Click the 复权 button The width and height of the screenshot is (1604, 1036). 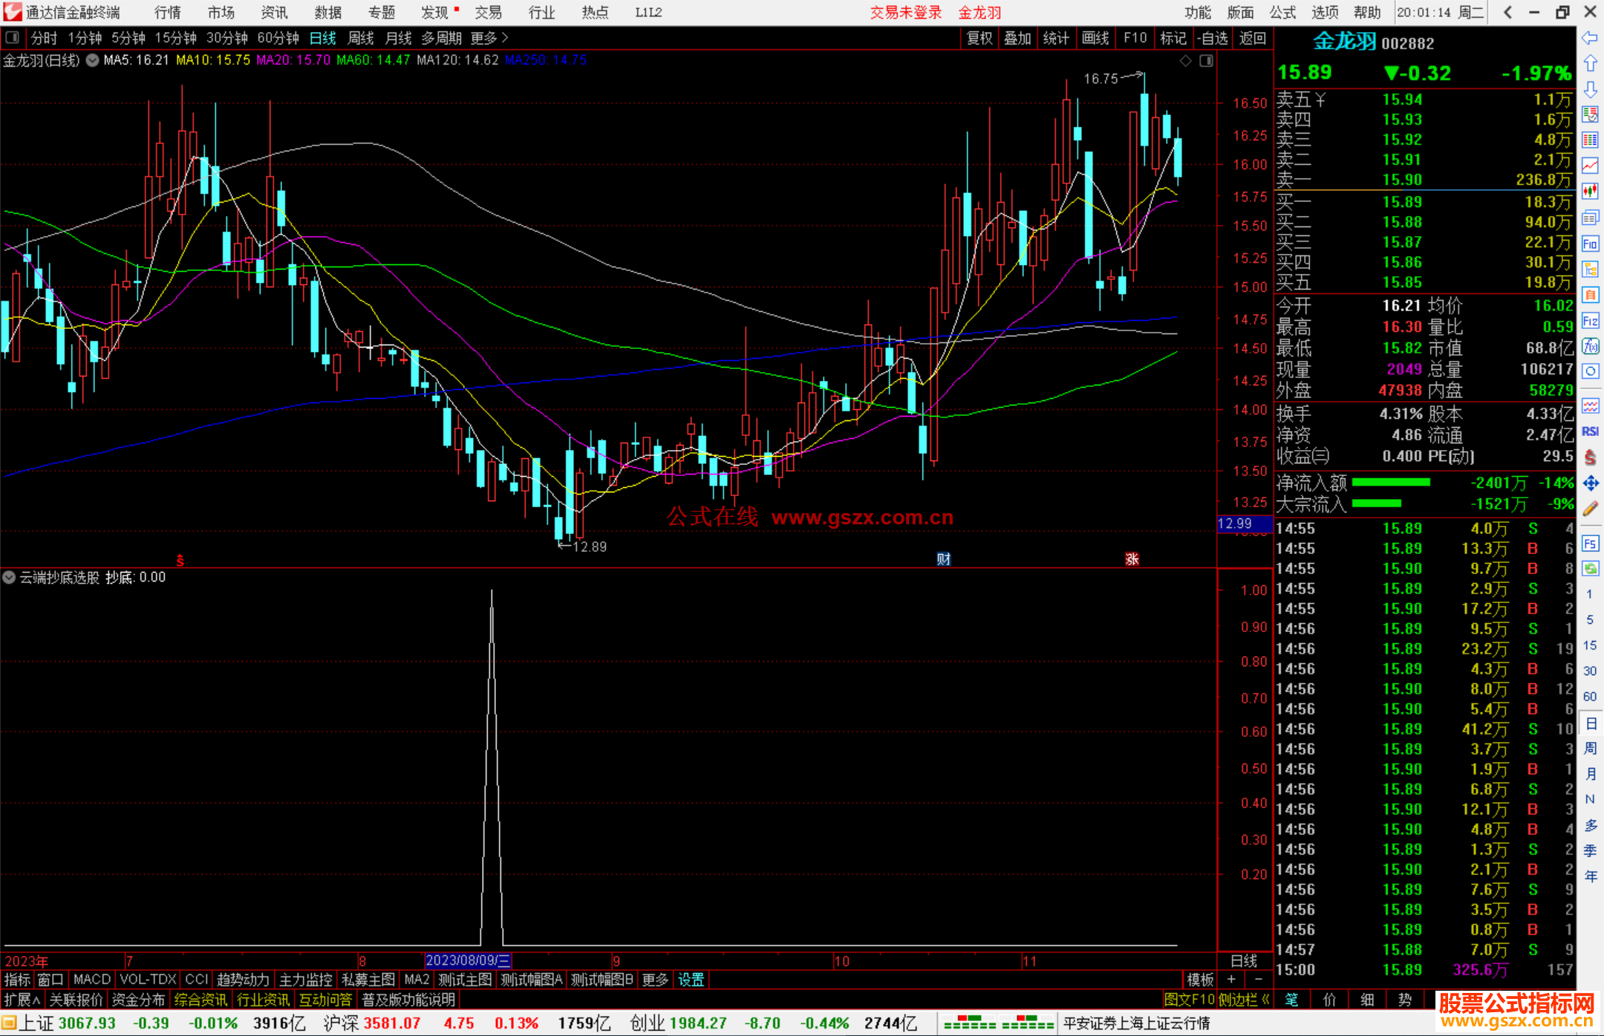[x=979, y=38]
